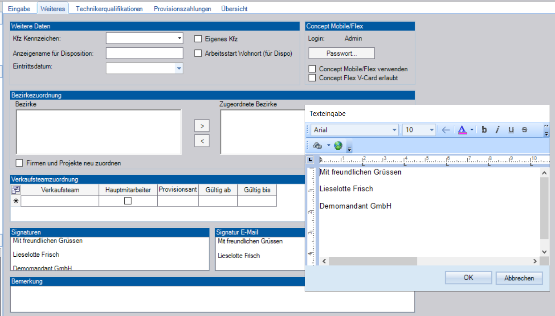Switch to the Technikerqualifikationen tab
The width and height of the screenshot is (555, 316).
(x=109, y=8)
